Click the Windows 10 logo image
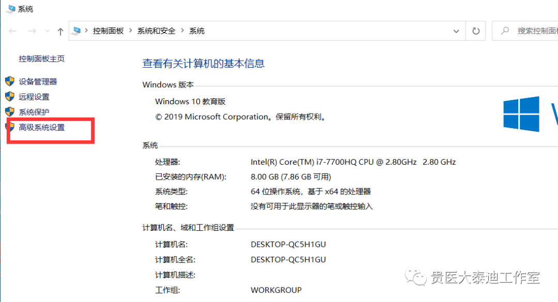Image resolution: width=558 pixels, height=302 pixels. pos(521,114)
